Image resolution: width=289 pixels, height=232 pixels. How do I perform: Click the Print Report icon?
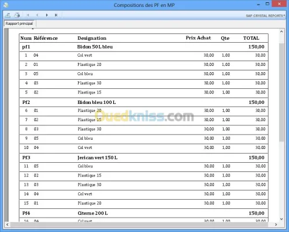pyautogui.click(x=17, y=15)
